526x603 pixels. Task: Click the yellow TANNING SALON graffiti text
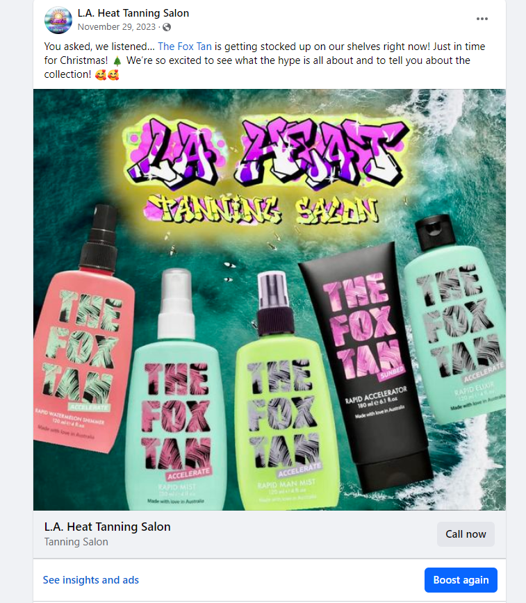pyautogui.click(x=262, y=210)
